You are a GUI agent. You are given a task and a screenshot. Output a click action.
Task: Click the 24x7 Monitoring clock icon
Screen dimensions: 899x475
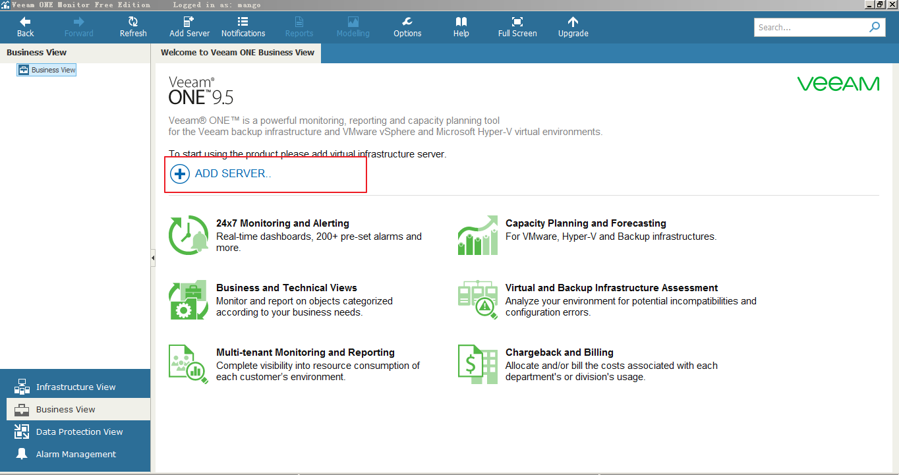pos(188,235)
